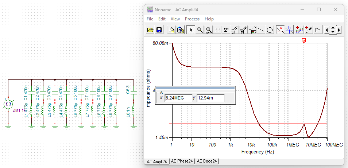
Task: Select the Text T tool
Action: pyautogui.click(x=226, y=30)
